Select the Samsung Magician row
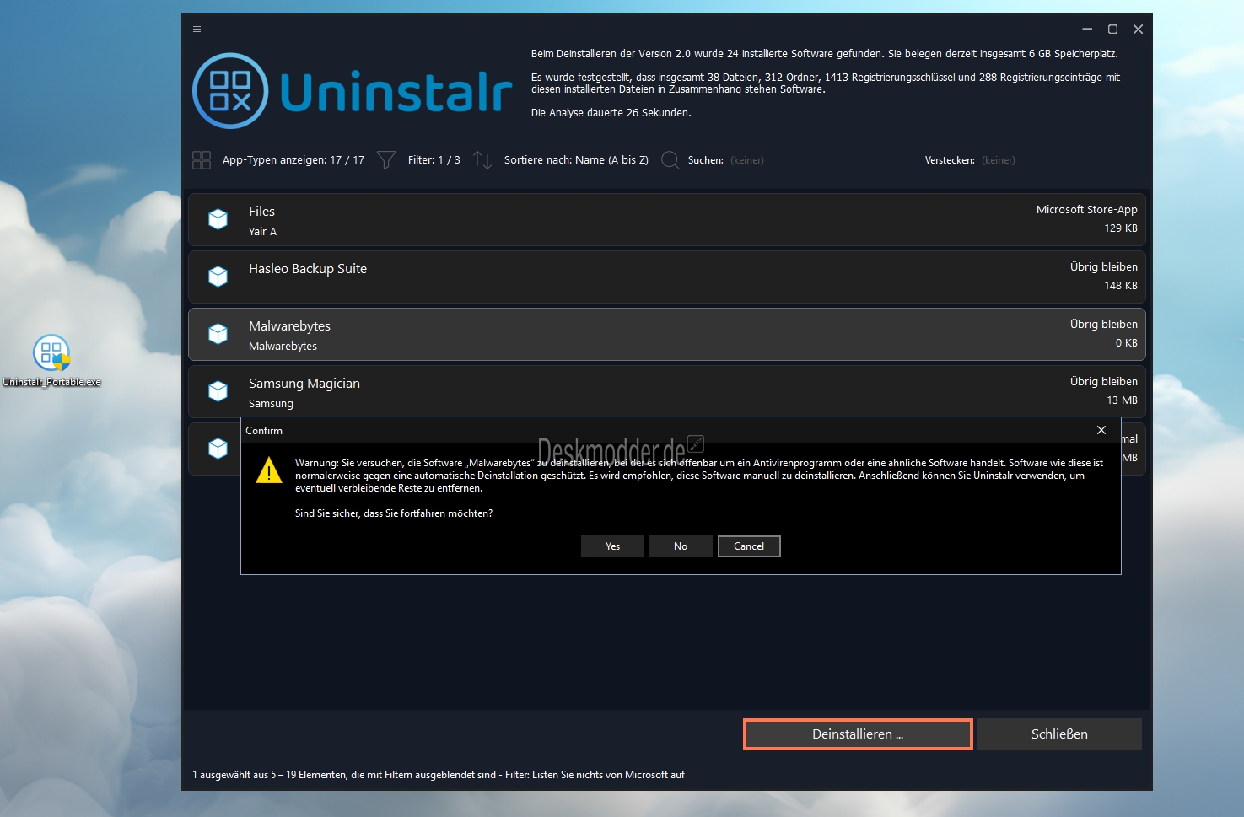The height and width of the screenshot is (817, 1244). [x=667, y=392]
